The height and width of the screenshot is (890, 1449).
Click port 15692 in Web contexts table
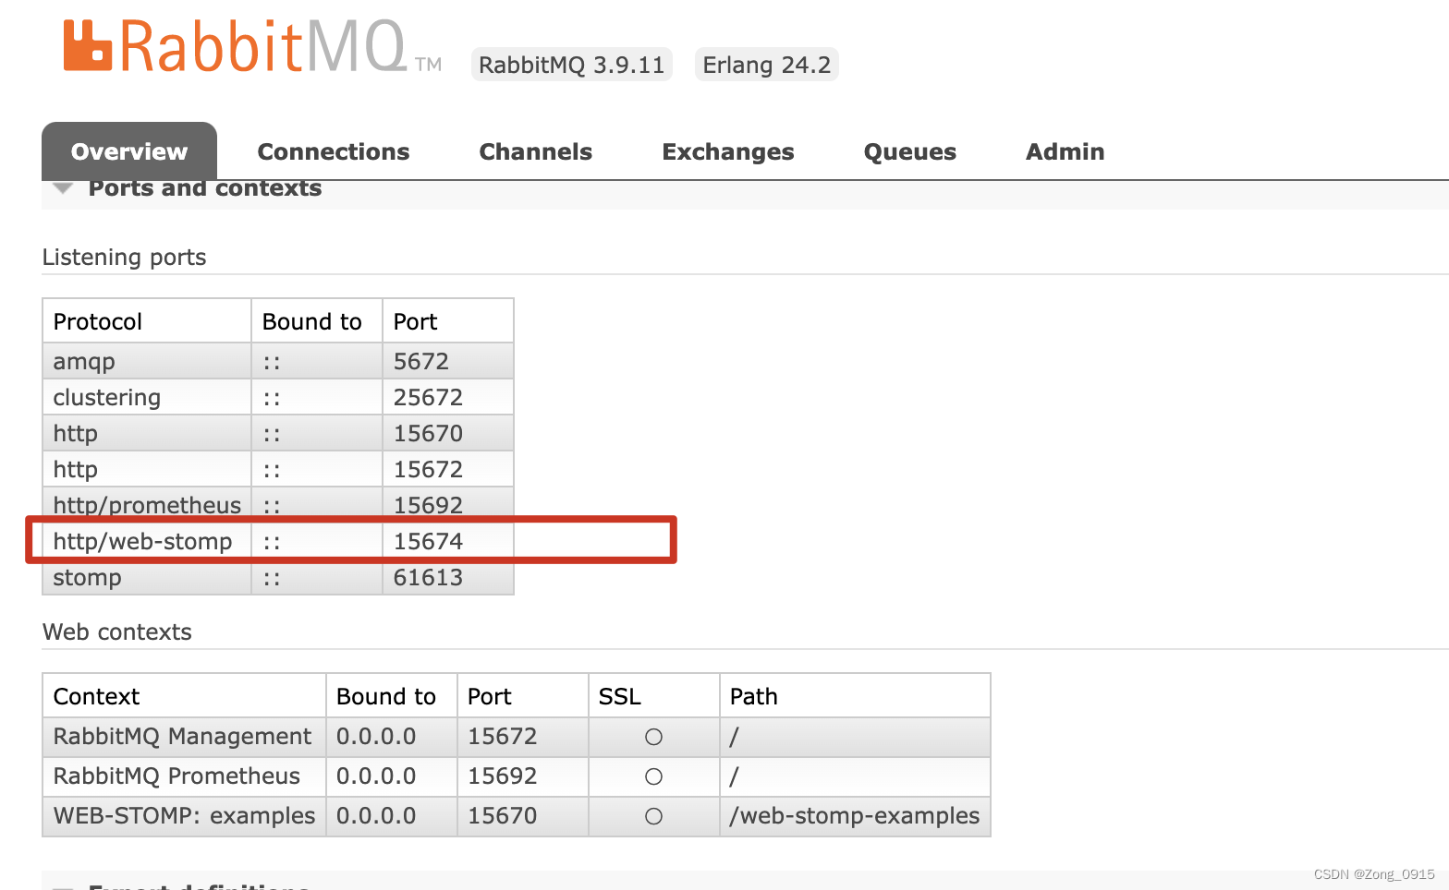coord(502,776)
